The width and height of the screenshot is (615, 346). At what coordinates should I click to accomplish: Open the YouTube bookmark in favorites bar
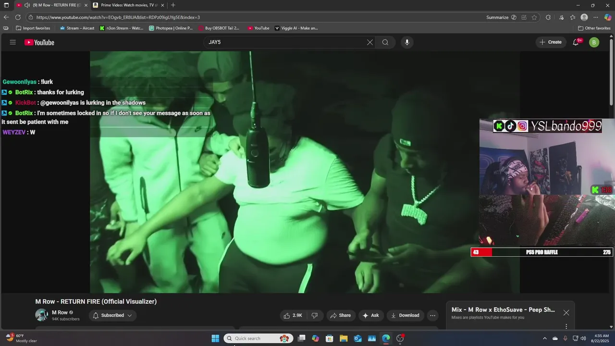[x=258, y=28]
